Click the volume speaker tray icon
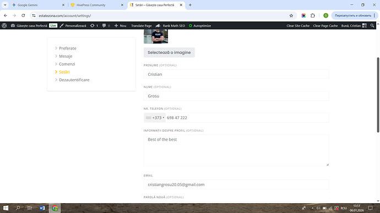Screen dimensions: 380x213 click(318, 208)
